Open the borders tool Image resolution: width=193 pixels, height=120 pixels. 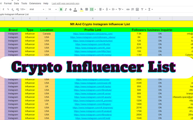pyautogui.click(x=87, y=9)
